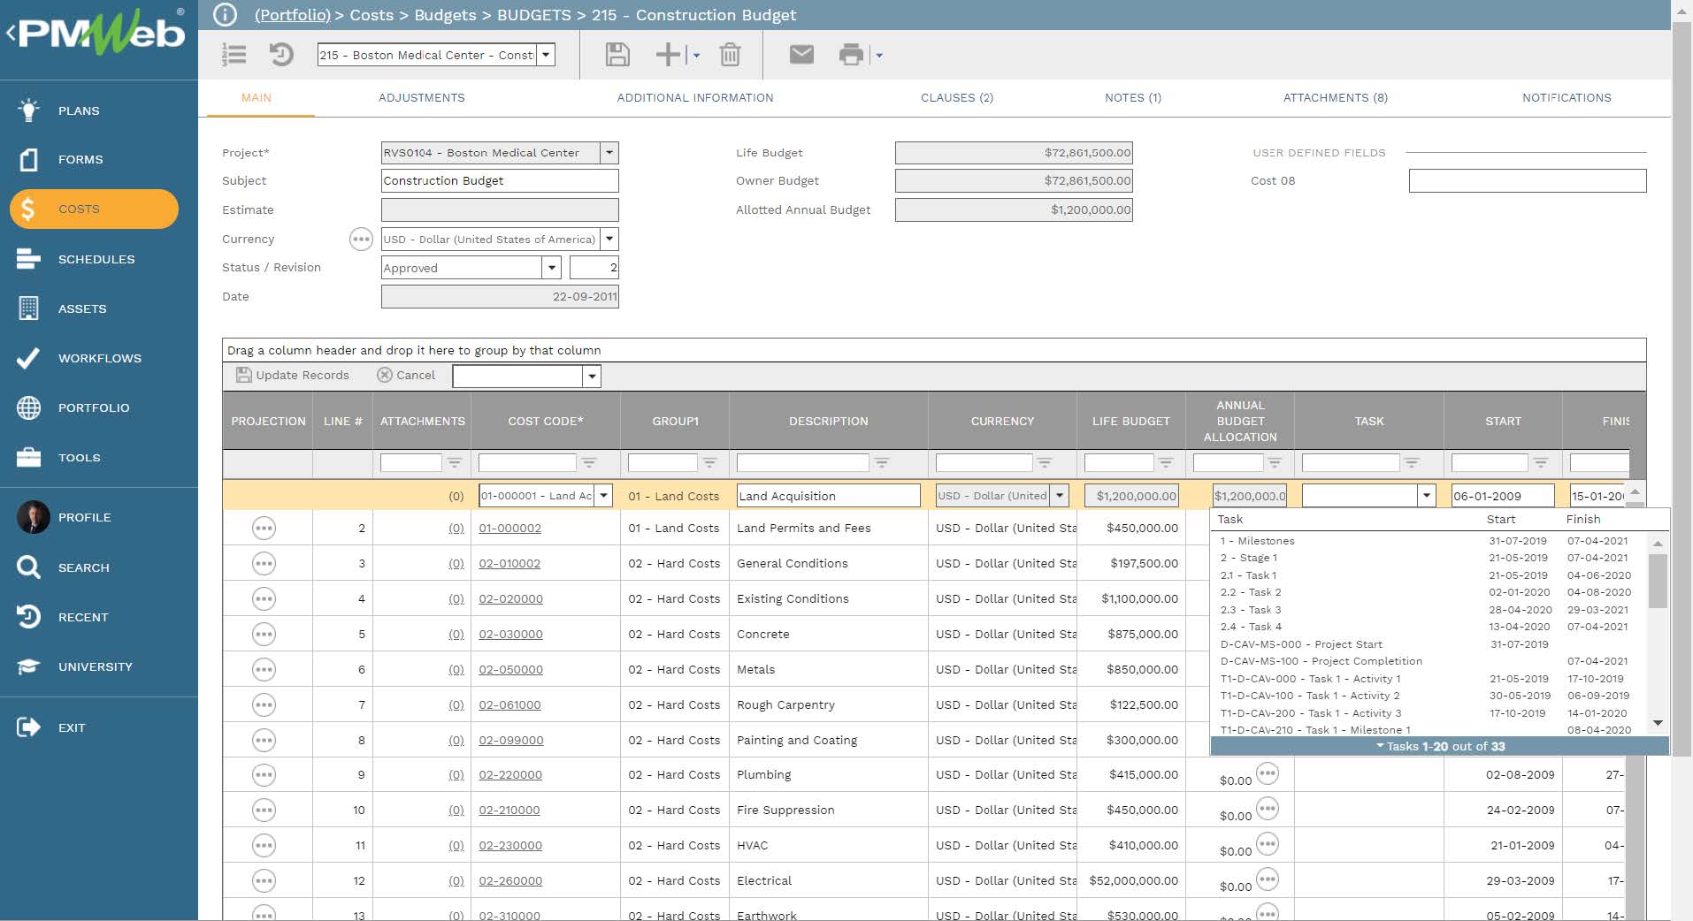1693x921 pixels.
Task: Save the budget record with the disk icon
Action: (x=617, y=55)
